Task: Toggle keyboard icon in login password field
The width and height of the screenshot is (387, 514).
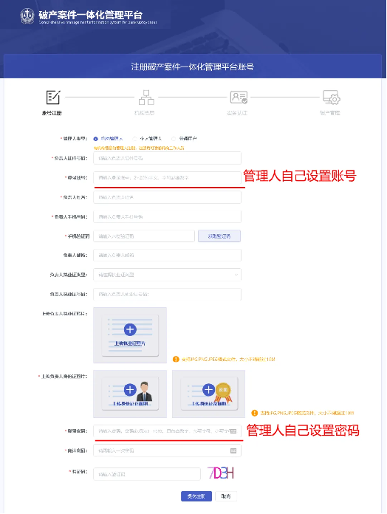Action: pos(233,431)
